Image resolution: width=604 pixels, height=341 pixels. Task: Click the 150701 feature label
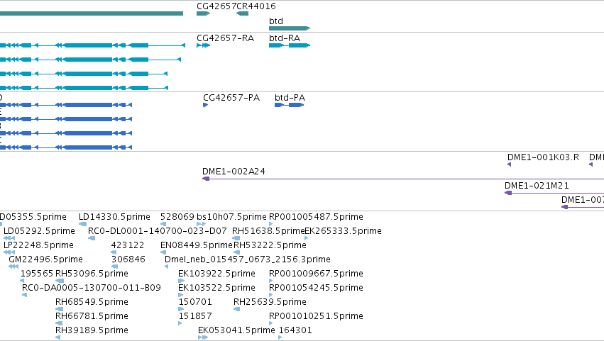195,302
